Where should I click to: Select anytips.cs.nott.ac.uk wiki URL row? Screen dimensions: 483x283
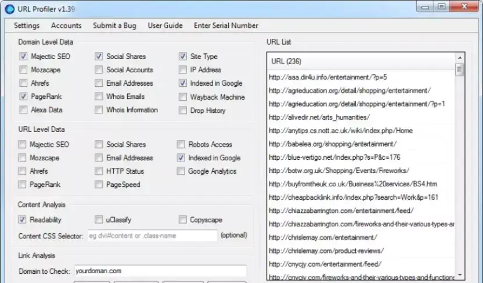361,130
